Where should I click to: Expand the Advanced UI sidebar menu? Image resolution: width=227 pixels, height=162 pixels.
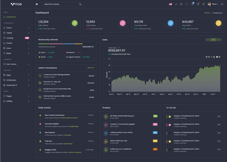coord(16,85)
